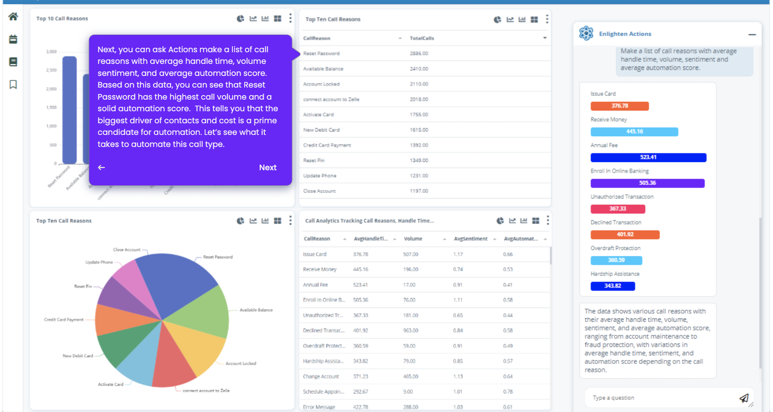The height and width of the screenshot is (412, 773).
Task: Switch pie chart widget to table view
Action: (x=278, y=221)
